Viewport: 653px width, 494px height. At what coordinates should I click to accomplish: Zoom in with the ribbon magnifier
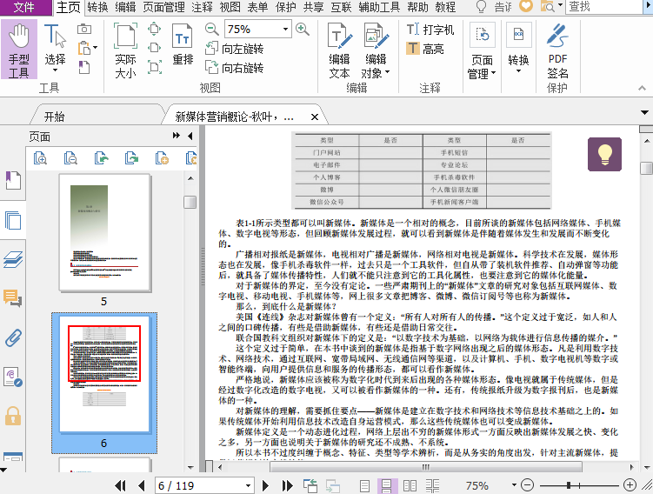click(303, 30)
